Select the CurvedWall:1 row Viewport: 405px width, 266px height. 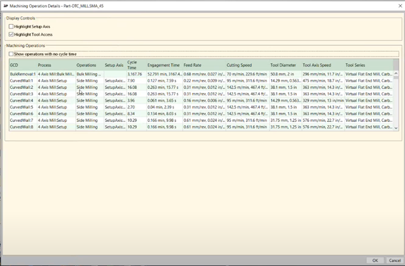(x=21, y=81)
